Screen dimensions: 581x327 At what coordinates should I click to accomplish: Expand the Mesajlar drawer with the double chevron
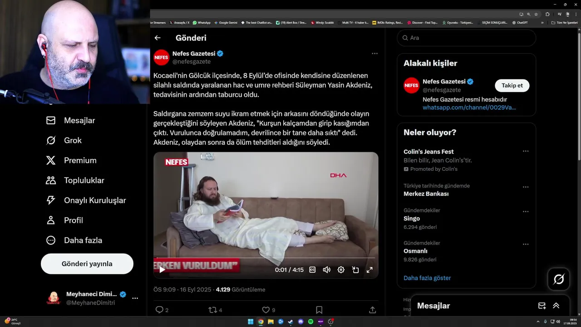556,306
